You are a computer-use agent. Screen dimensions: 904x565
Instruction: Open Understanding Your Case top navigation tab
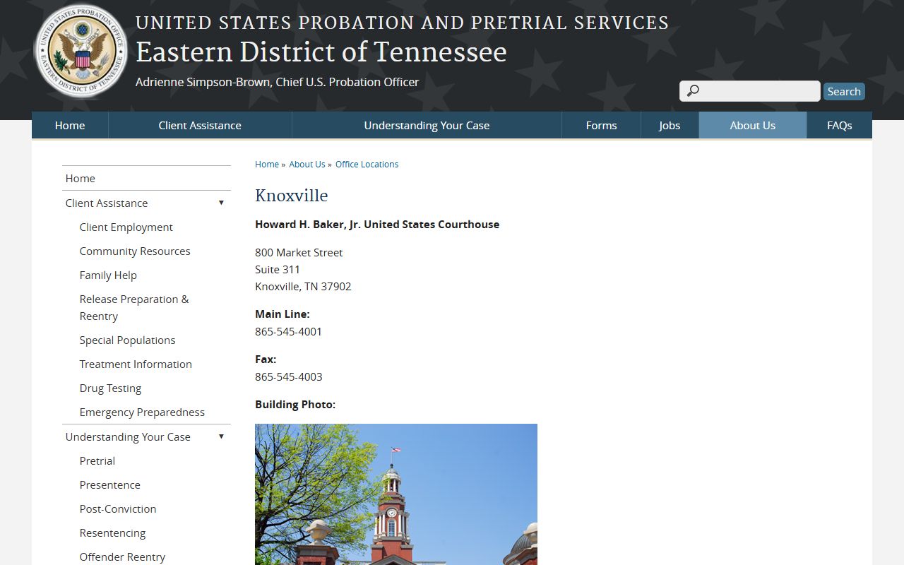[x=427, y=125]
